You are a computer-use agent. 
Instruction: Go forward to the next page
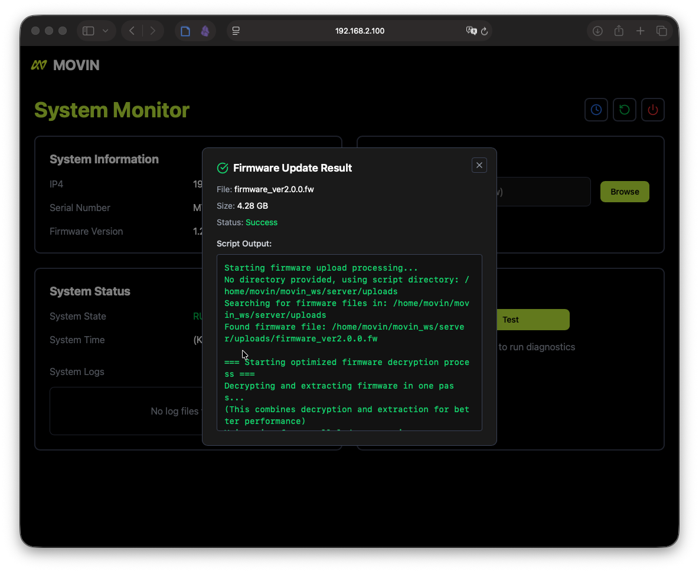click(x=153, y=31)
